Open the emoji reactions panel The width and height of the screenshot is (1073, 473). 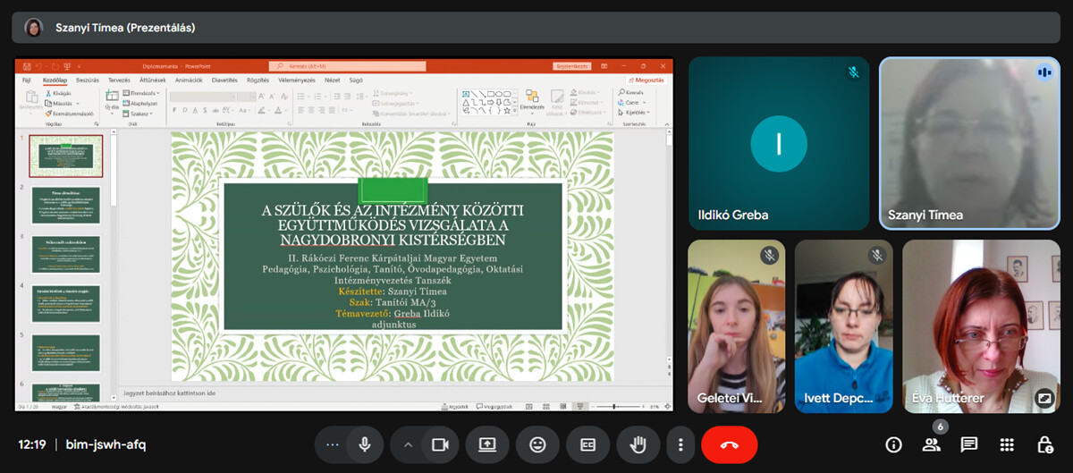click(x=537, y=444)
